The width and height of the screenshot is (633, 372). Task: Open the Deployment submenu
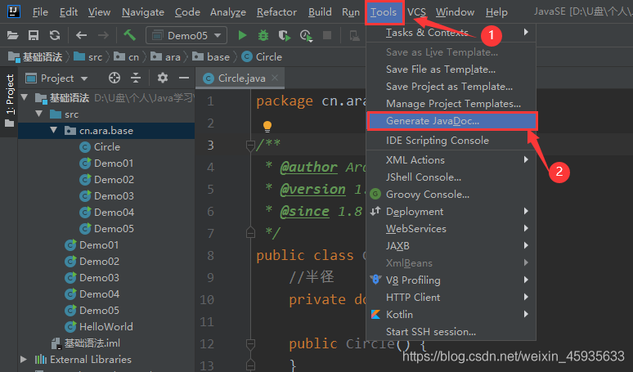[x=451, y=212]
